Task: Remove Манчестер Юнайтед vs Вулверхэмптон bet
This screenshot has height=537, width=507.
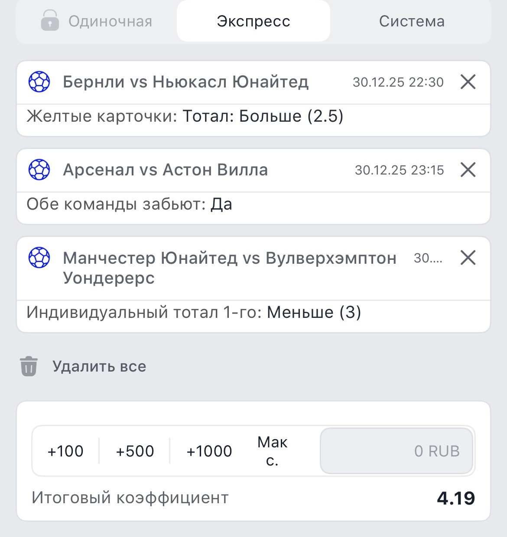Action: tap(468, 258)
